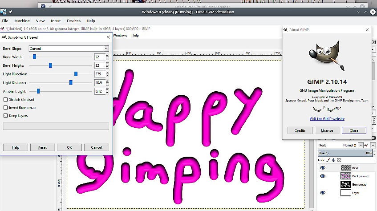Click the lock alpha channel icon
377x211 pixels.
pyautogui.click(x=339, y=160)
